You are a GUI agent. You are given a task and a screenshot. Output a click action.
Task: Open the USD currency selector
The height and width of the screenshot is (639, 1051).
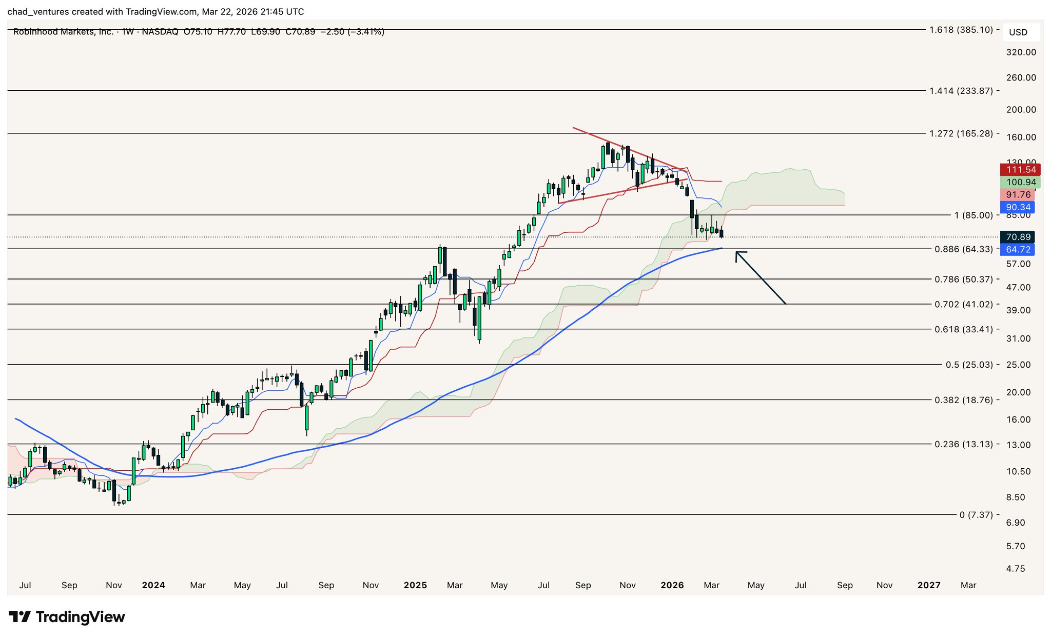(1018, 32)
